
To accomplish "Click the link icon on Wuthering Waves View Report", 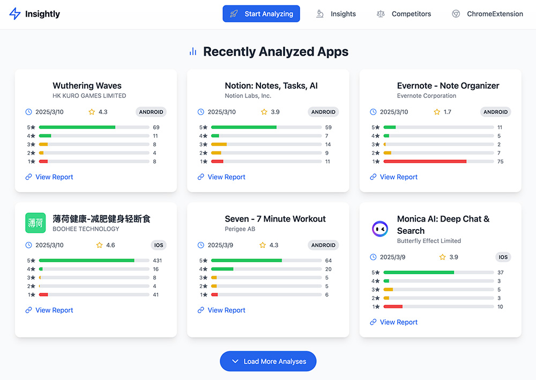I will 29,177.
